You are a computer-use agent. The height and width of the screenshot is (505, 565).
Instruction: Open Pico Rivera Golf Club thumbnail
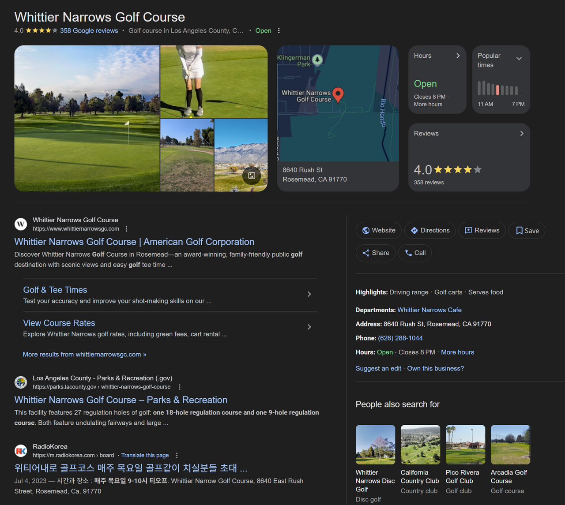pyautogui.click(x=466, y=445)
